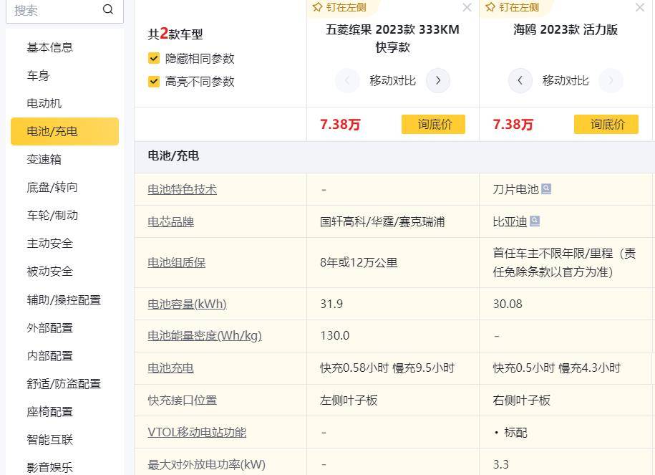655x475 pixels.
Task: Click 五菱缤果 2023款 333KM 快享款 title
Action: coord(392,38)
